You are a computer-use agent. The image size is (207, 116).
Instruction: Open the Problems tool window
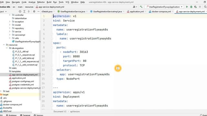pos(11,115)
